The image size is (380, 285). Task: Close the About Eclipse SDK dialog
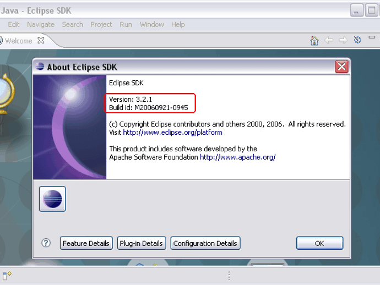coord(341,67)
